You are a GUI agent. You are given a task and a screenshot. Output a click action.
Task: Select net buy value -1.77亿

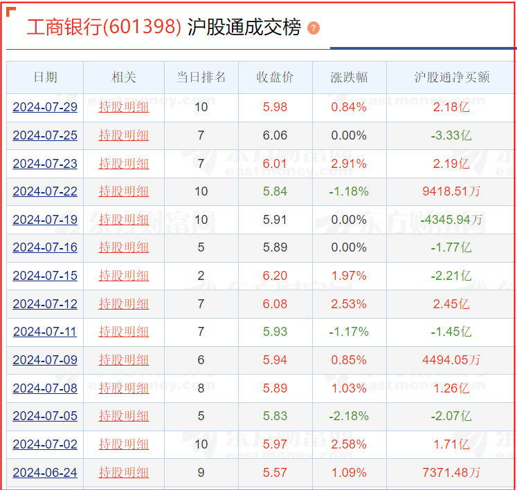click(x=451, y=247)
